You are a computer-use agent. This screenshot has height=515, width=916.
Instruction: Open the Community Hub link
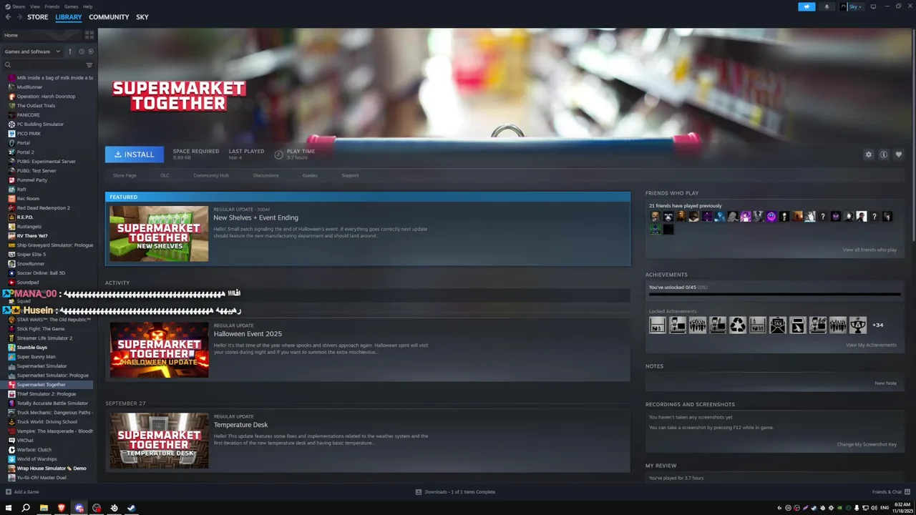(211, 175)
